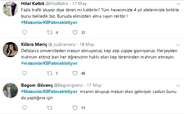Image resolution: width=184 pixels, height=114 pixels.
Task: Open hashtag #MezunlarKEPatmakistiyor in Hilal's tweet
Action: click(49, 22)
